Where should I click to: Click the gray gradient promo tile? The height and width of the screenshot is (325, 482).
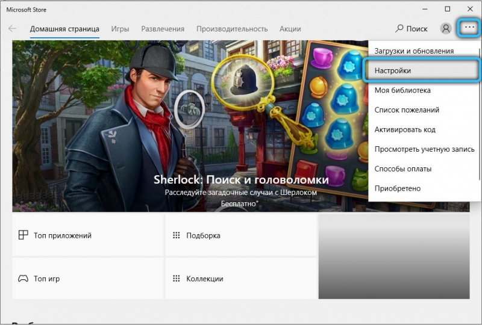click(394, 256)
